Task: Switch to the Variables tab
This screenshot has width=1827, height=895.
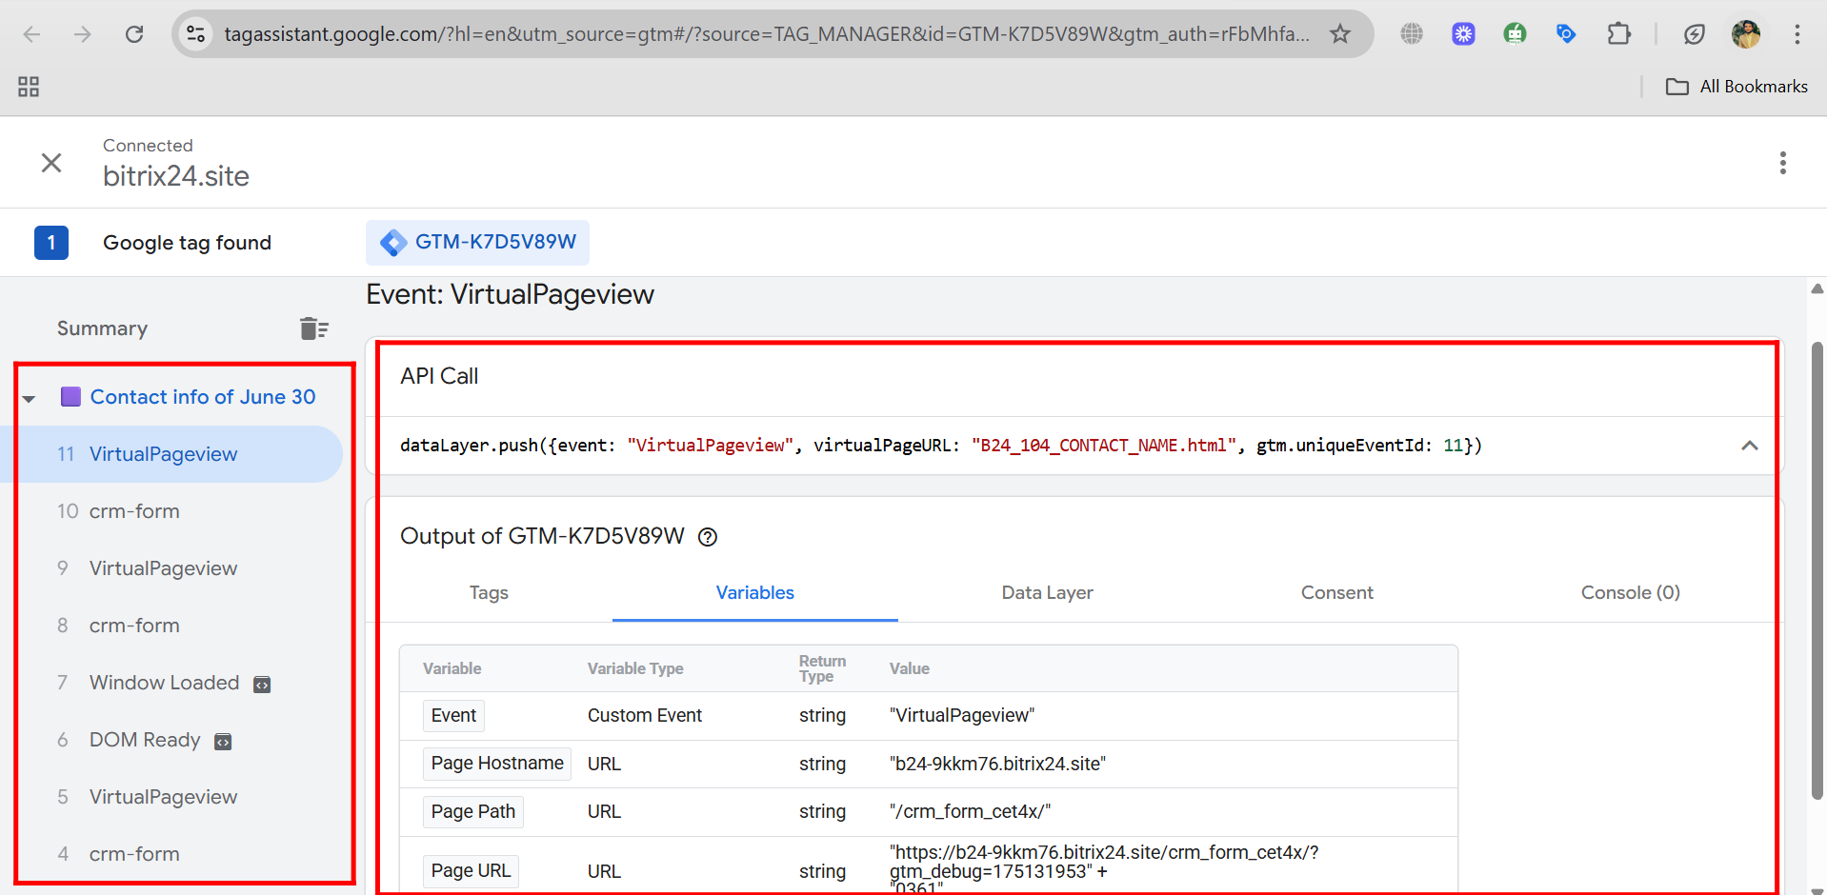Action: point(755,593)
